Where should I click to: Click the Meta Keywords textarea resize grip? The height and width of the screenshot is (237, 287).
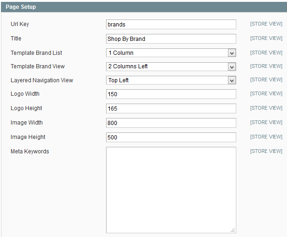233,230
